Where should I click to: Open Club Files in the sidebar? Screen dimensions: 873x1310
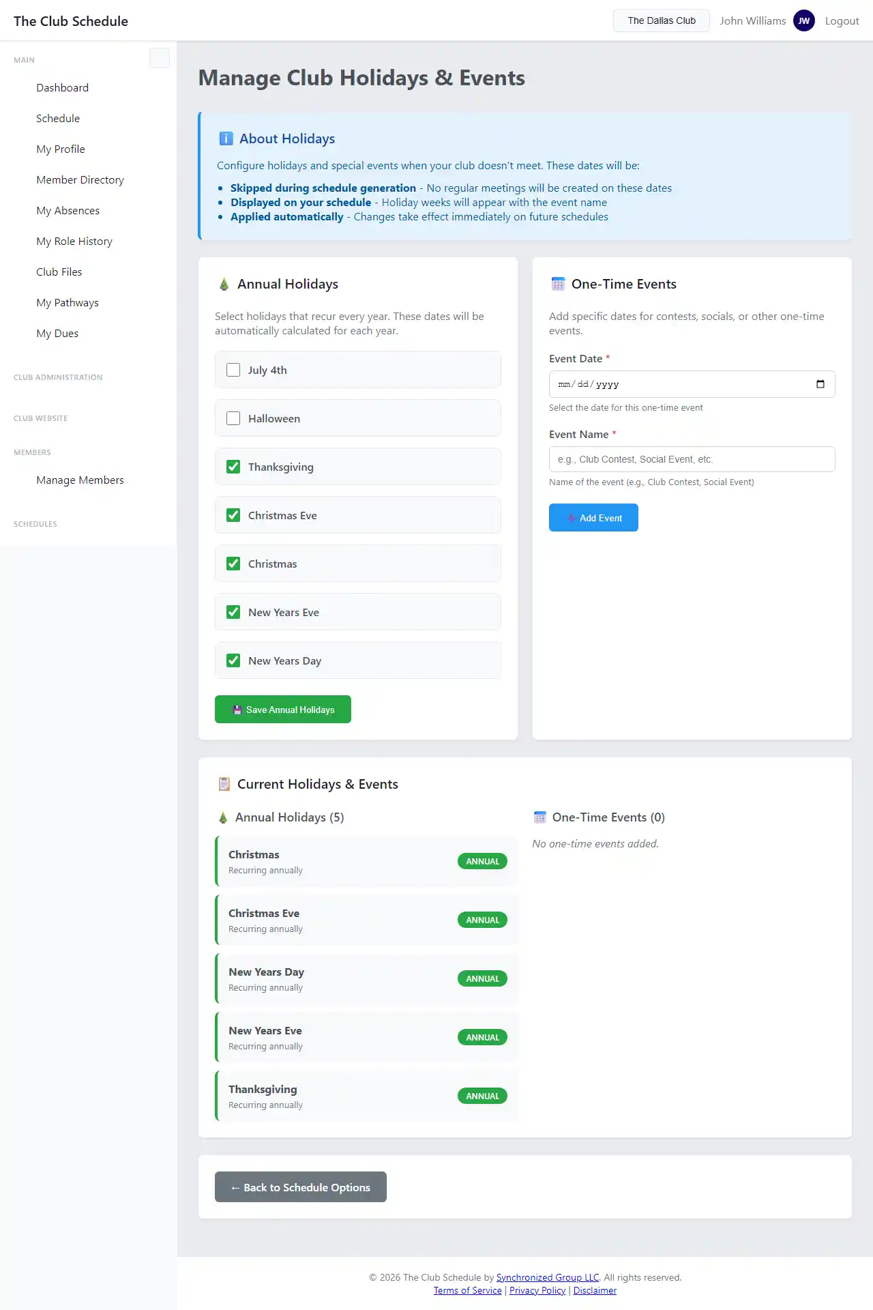(x=59, y=272)
